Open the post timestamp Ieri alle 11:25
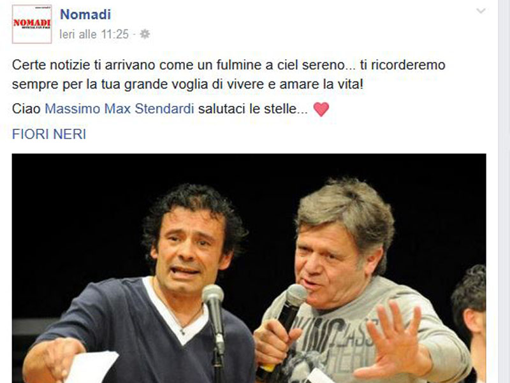The height and width of the screenshot is (383, 510). (x=94, y=34)
